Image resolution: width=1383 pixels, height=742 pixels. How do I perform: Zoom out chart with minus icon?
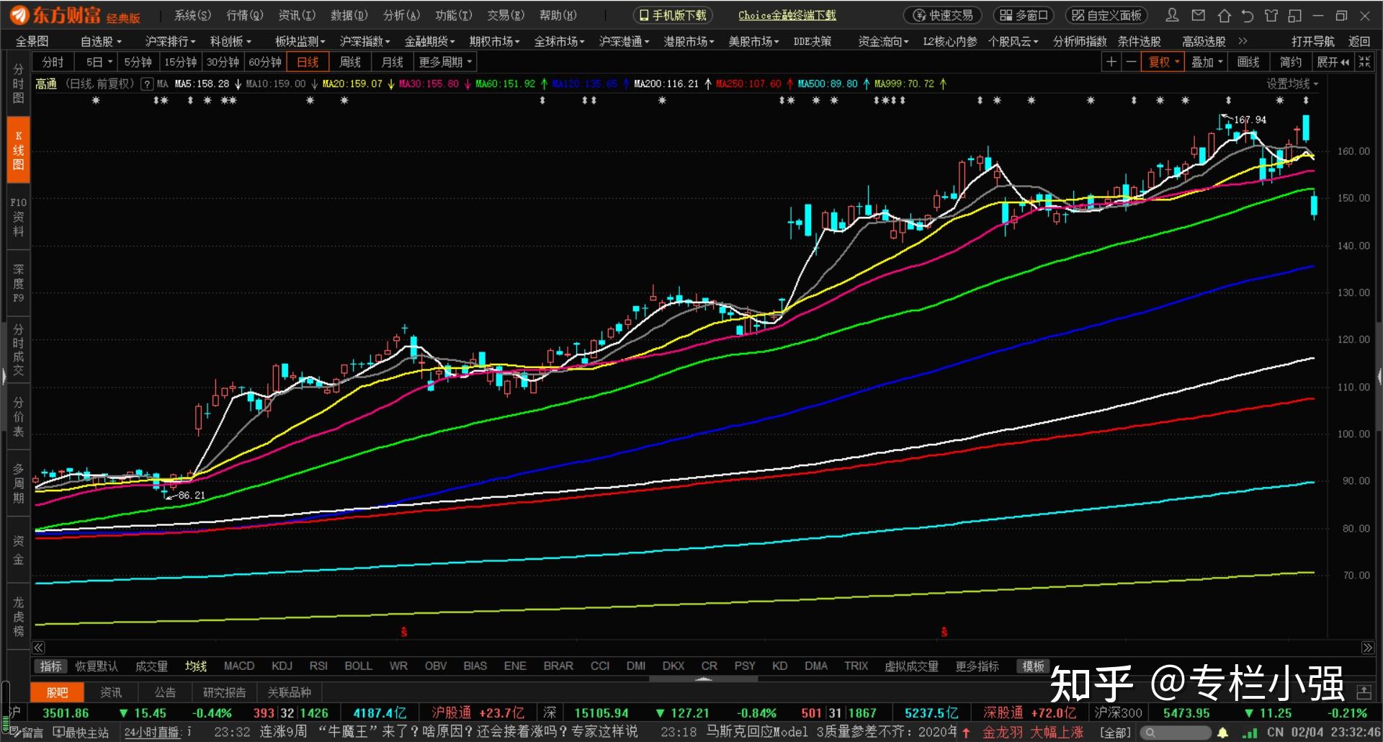tap(1131, 62)
